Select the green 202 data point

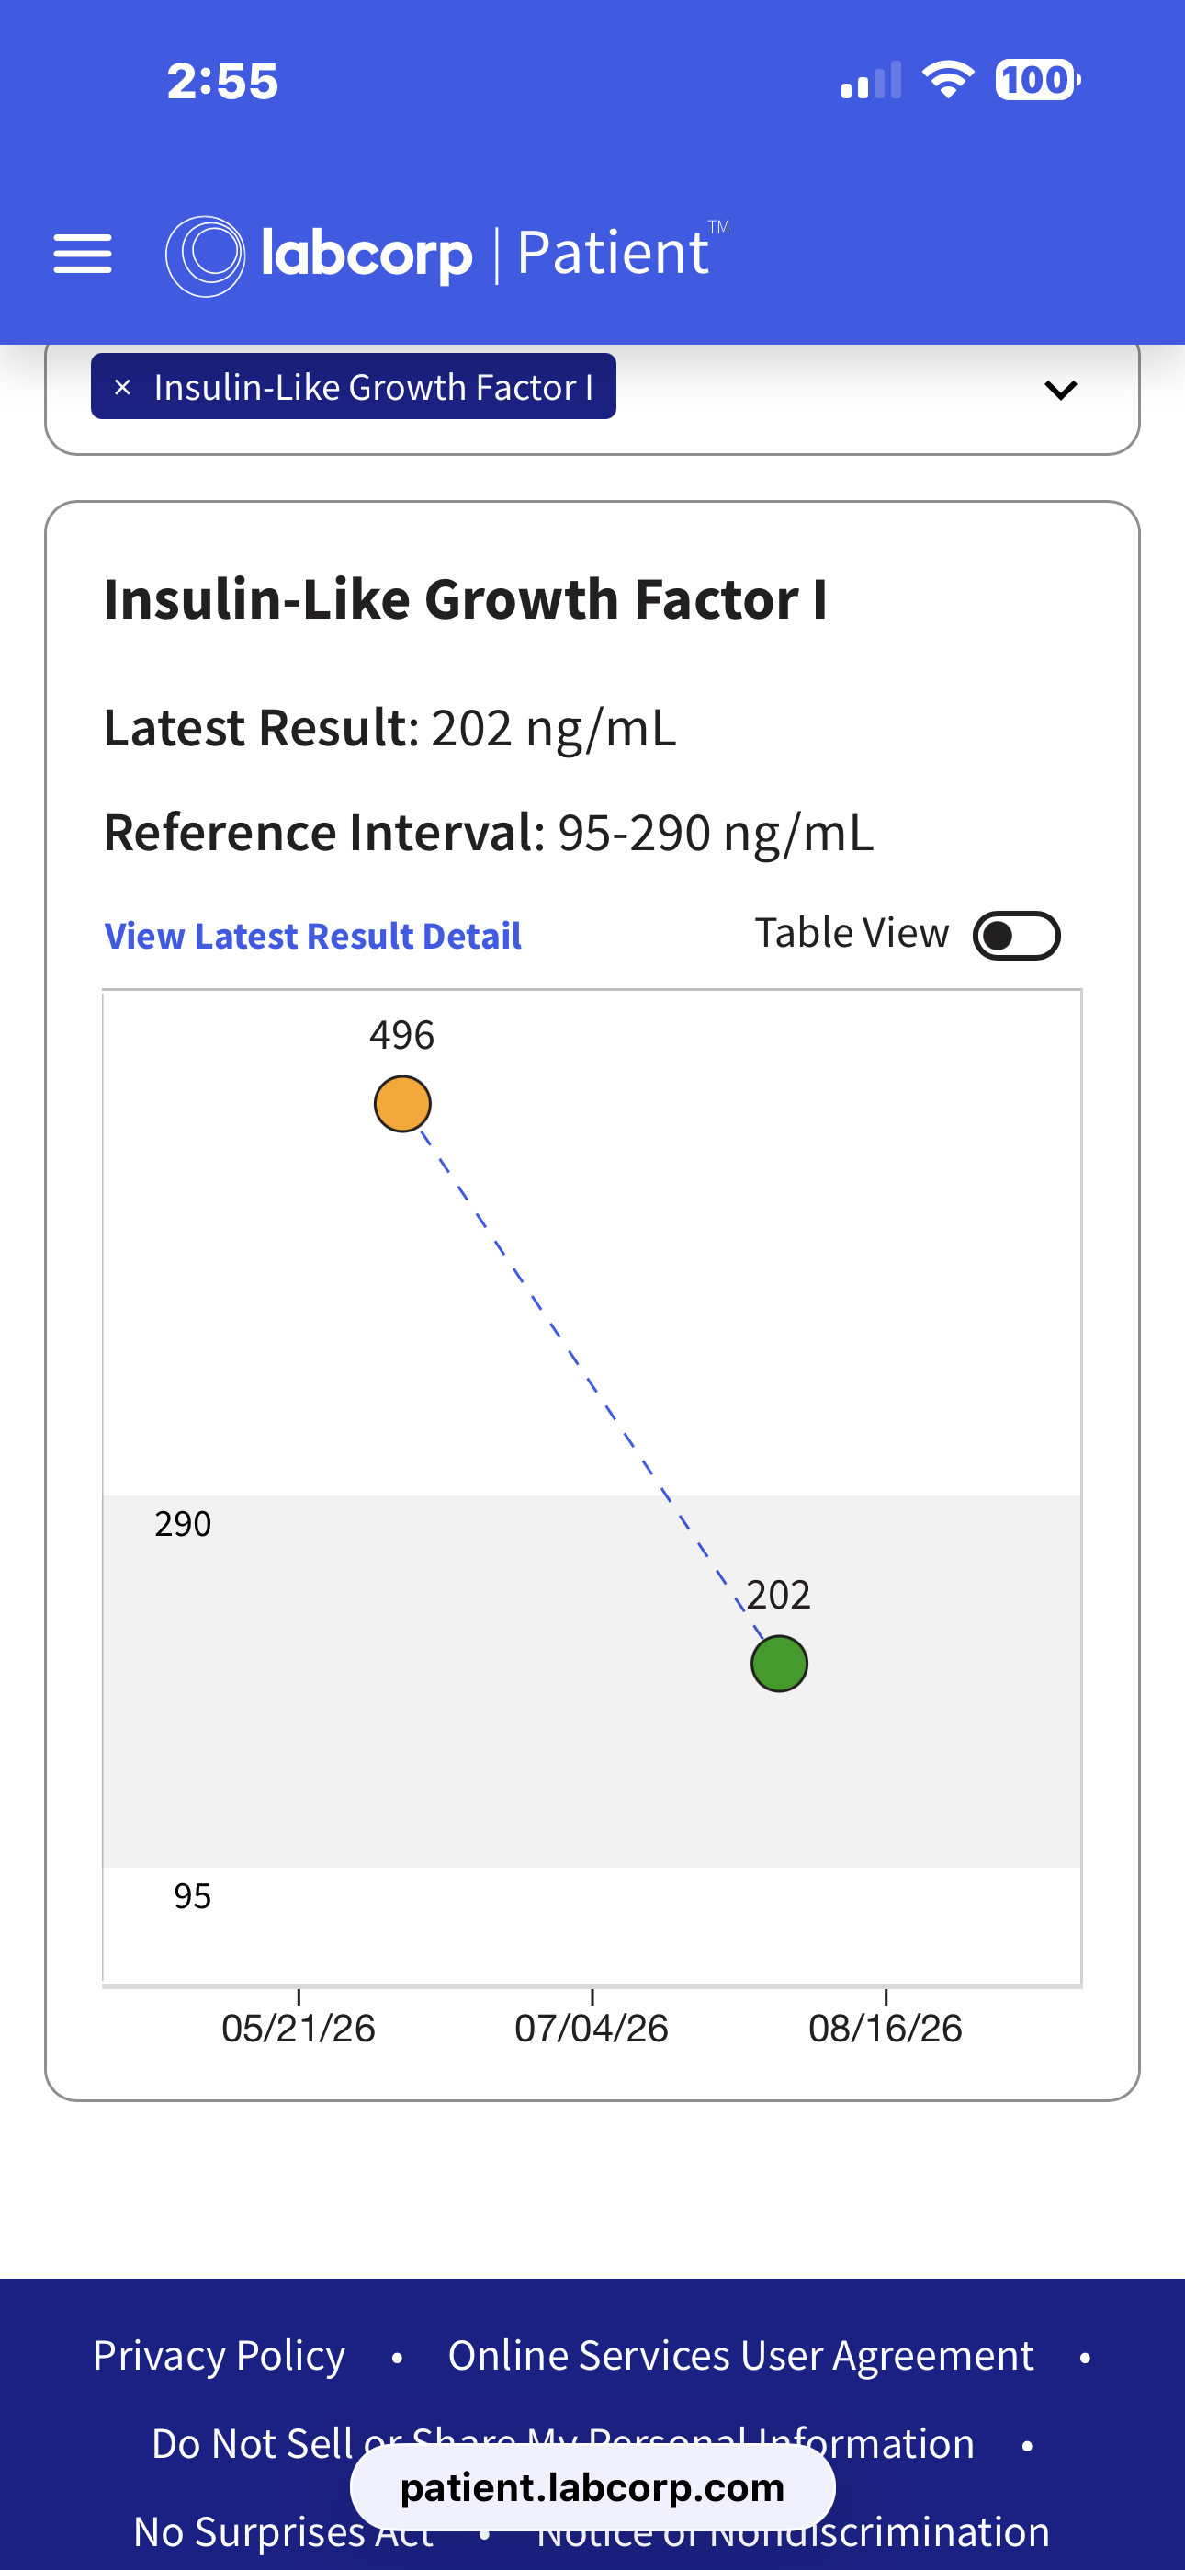pos(779,1663)
